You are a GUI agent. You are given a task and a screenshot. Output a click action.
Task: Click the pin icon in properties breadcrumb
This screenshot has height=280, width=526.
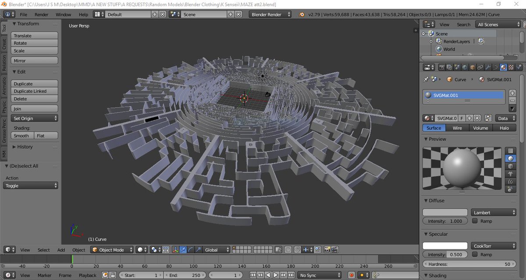point(426,80)
